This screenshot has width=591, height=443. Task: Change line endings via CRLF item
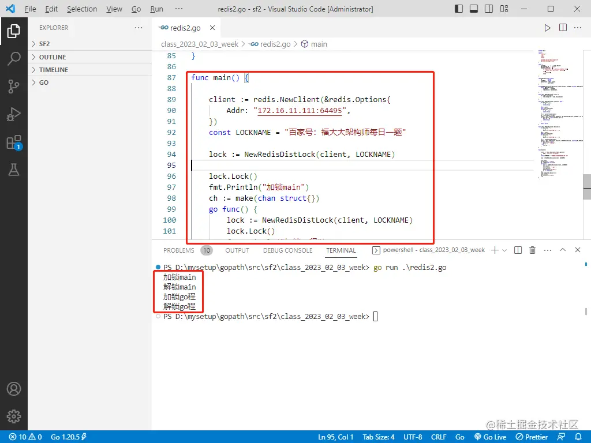click(439, 437)
